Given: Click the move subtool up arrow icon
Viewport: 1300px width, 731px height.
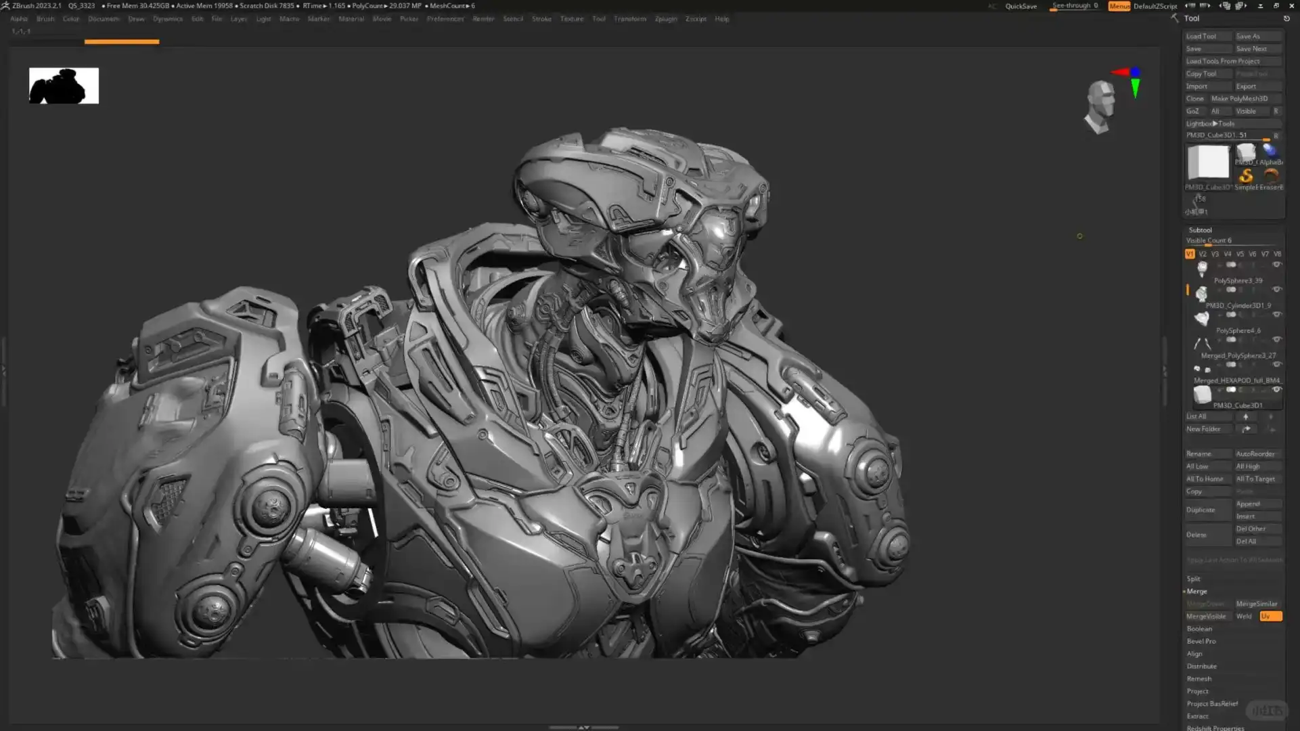Looking at the screenshot, I should [x=1247, y=416].
